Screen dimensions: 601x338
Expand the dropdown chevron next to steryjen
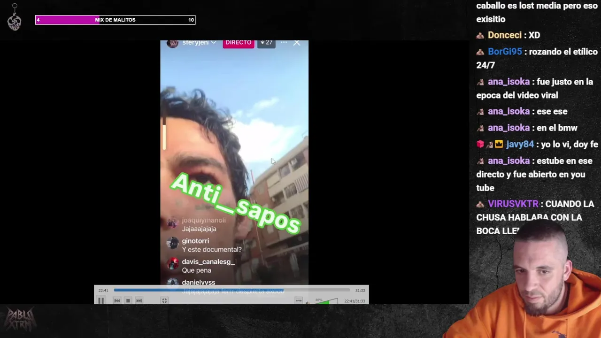[x=214, y=42]
